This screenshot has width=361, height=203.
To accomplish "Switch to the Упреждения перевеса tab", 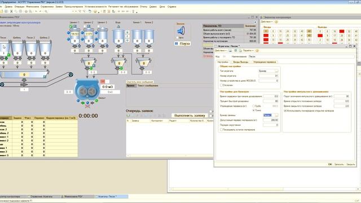I will tap(265, 62).
